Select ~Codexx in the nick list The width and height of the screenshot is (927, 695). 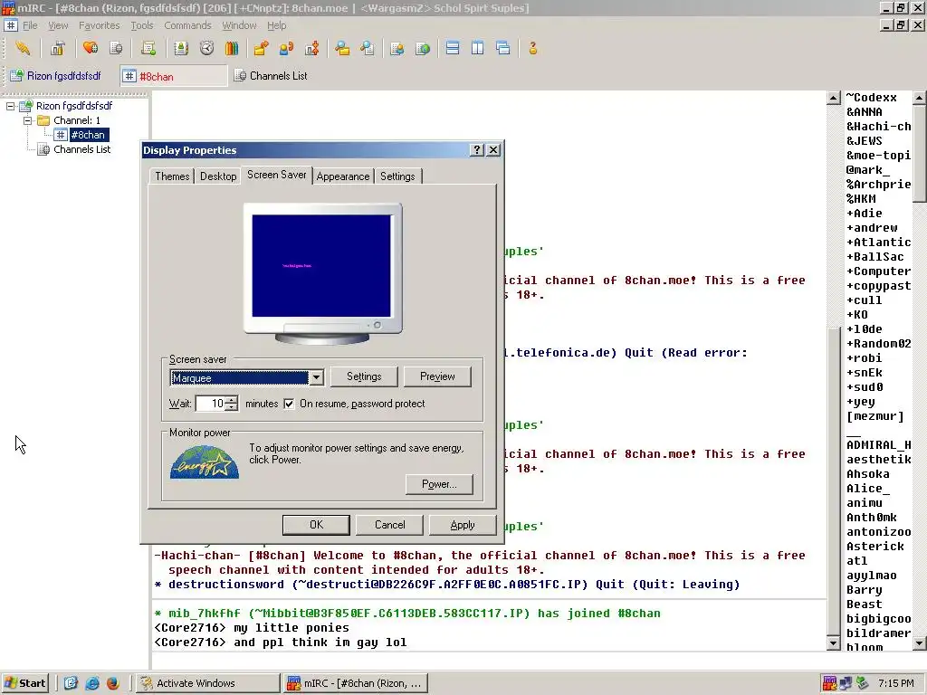(x=872, y=98)
